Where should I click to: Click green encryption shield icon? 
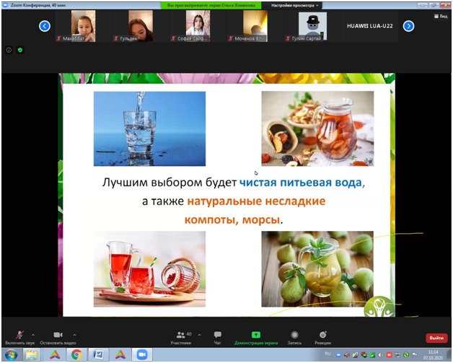(19, 50)
